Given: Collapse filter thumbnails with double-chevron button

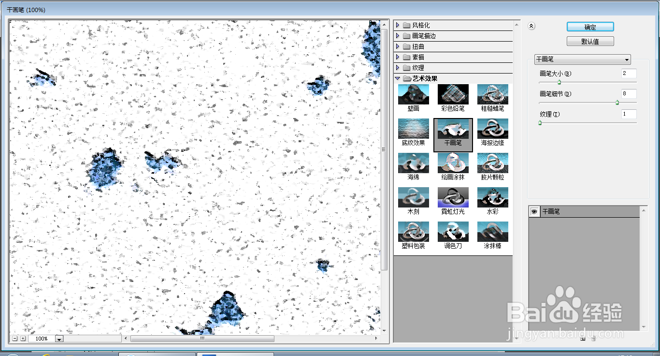Looking at the screenshot, I should [531, 27].
